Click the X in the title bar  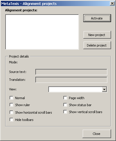point(112,3)
